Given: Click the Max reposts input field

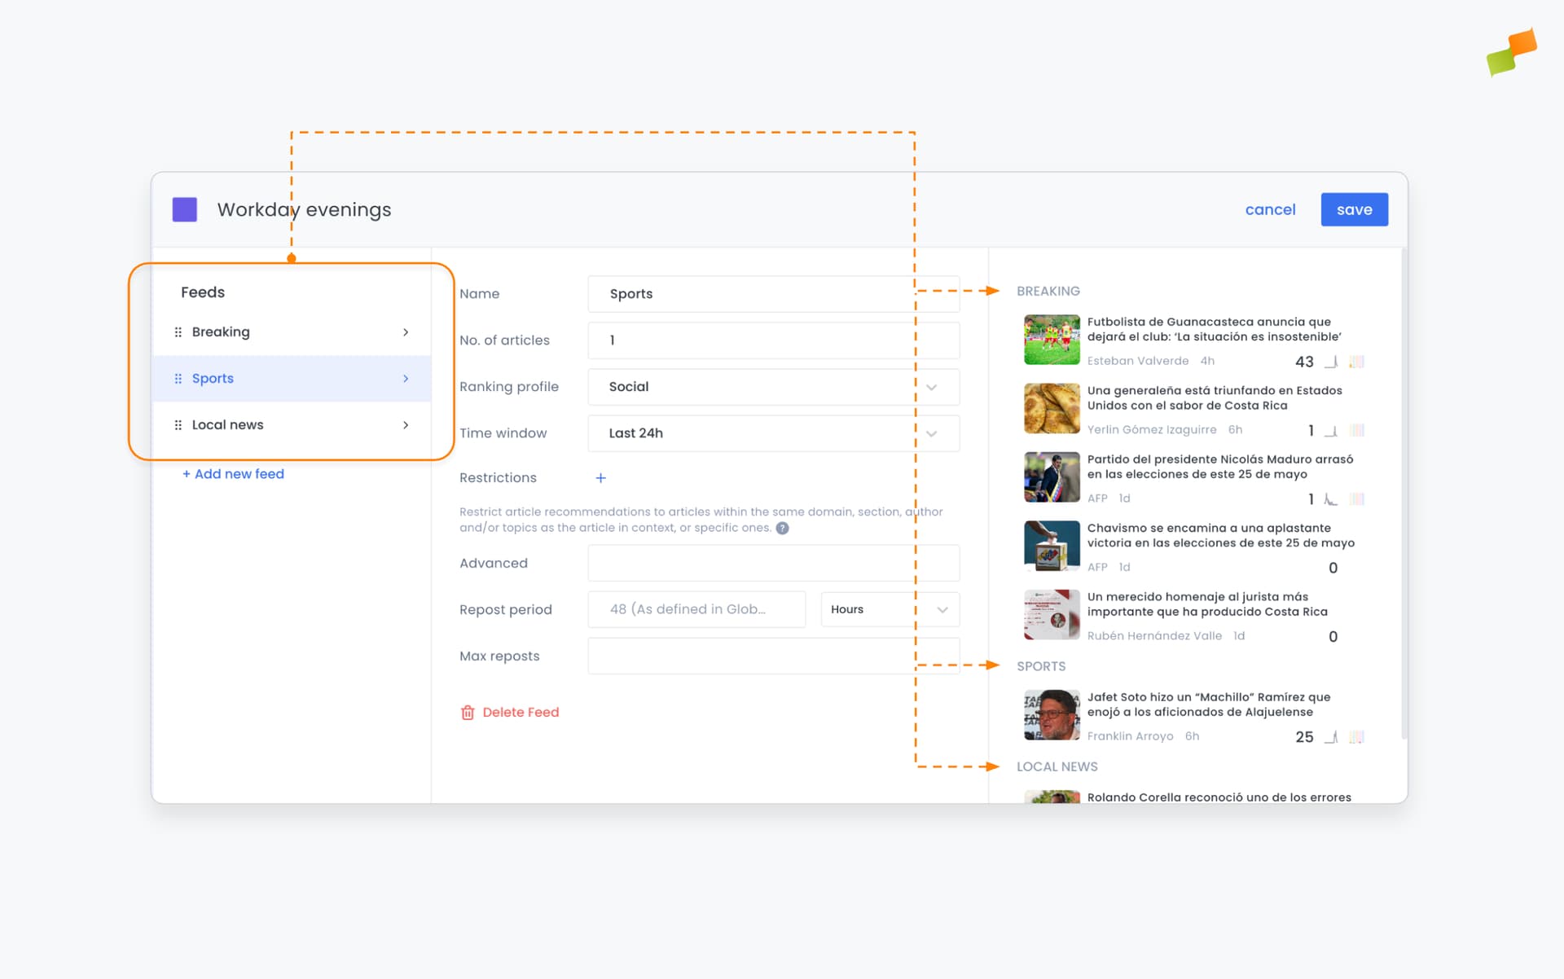Looking at the screenshot, I should [773, 656].
